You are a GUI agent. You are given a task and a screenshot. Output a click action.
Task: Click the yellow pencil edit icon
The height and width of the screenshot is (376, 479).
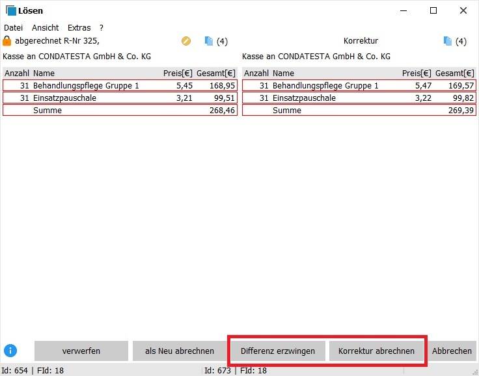186,41
